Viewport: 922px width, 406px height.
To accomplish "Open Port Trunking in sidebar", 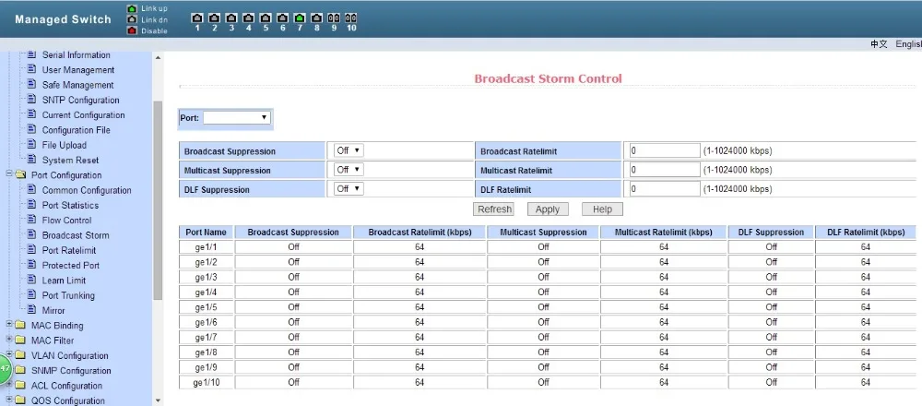I will 68,294.
